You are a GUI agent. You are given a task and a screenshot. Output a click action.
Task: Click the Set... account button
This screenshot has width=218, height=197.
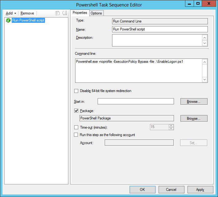(194, 143)
